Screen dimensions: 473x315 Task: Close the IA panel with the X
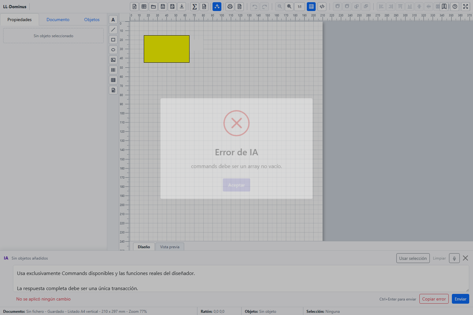click(465, 258)
